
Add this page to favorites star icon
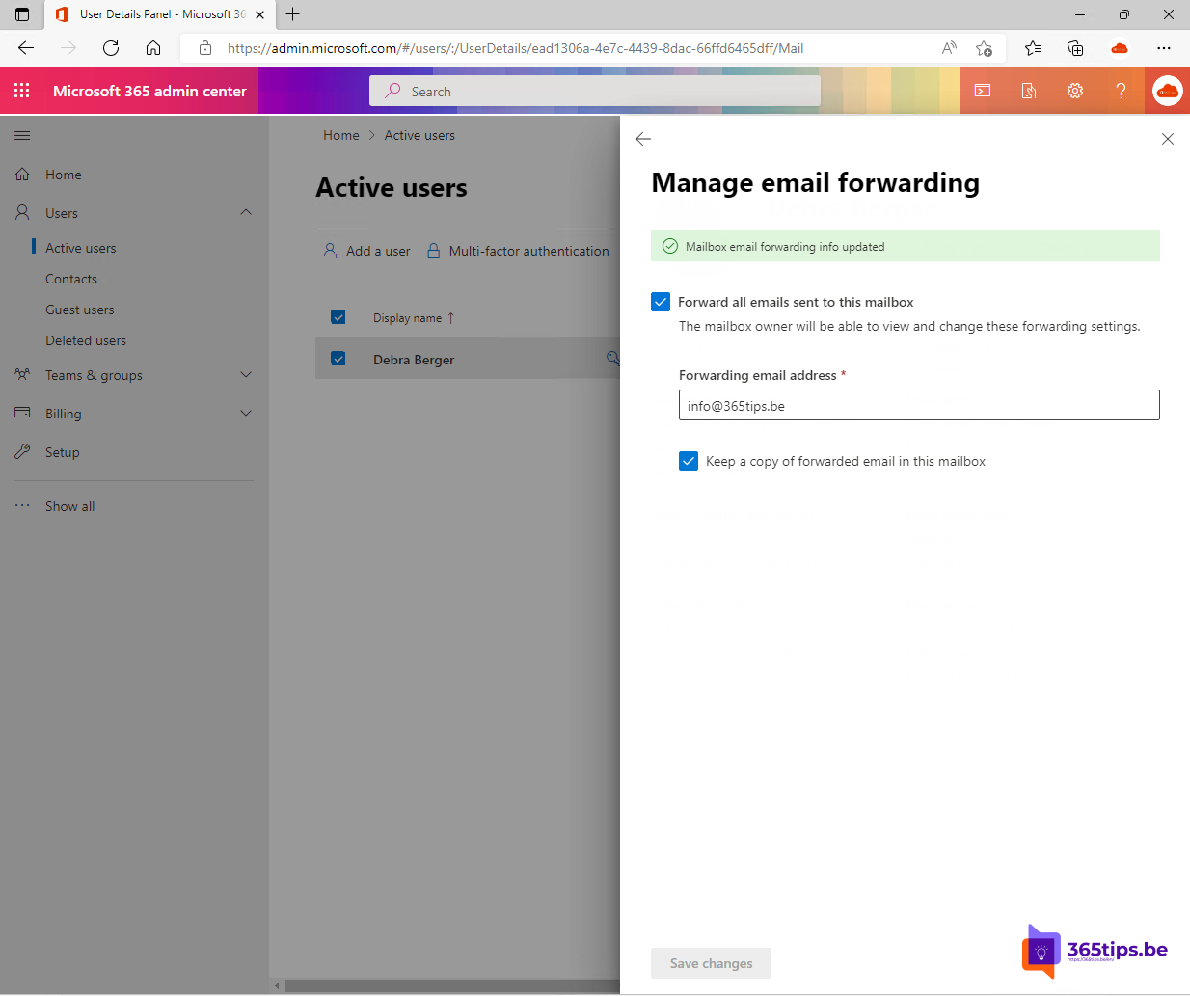[x=984, y=48]
